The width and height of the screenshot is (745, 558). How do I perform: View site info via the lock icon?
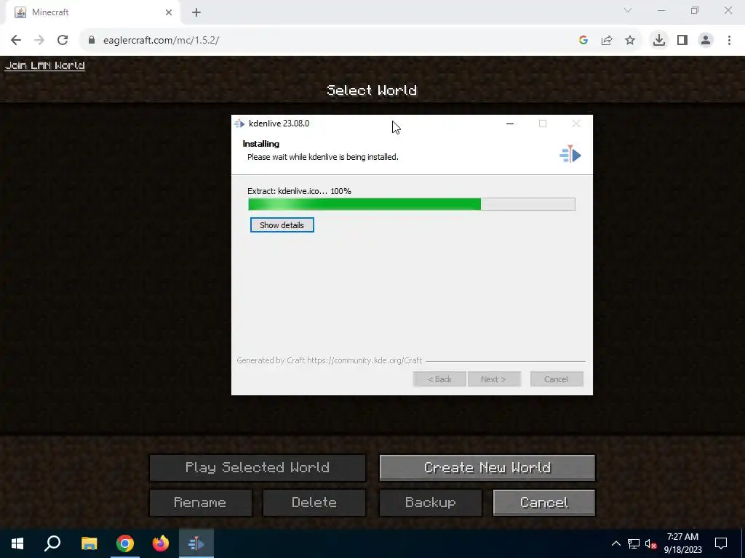92,40
